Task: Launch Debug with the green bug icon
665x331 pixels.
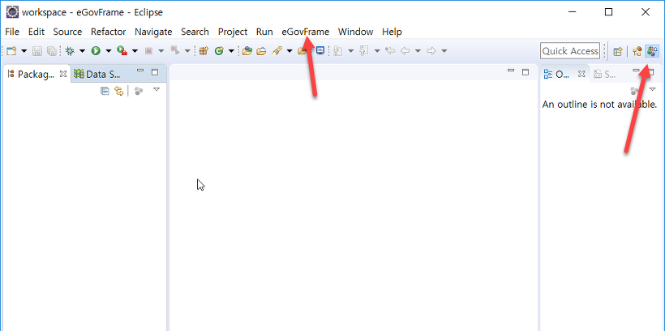Action: (x=70, y=51)
